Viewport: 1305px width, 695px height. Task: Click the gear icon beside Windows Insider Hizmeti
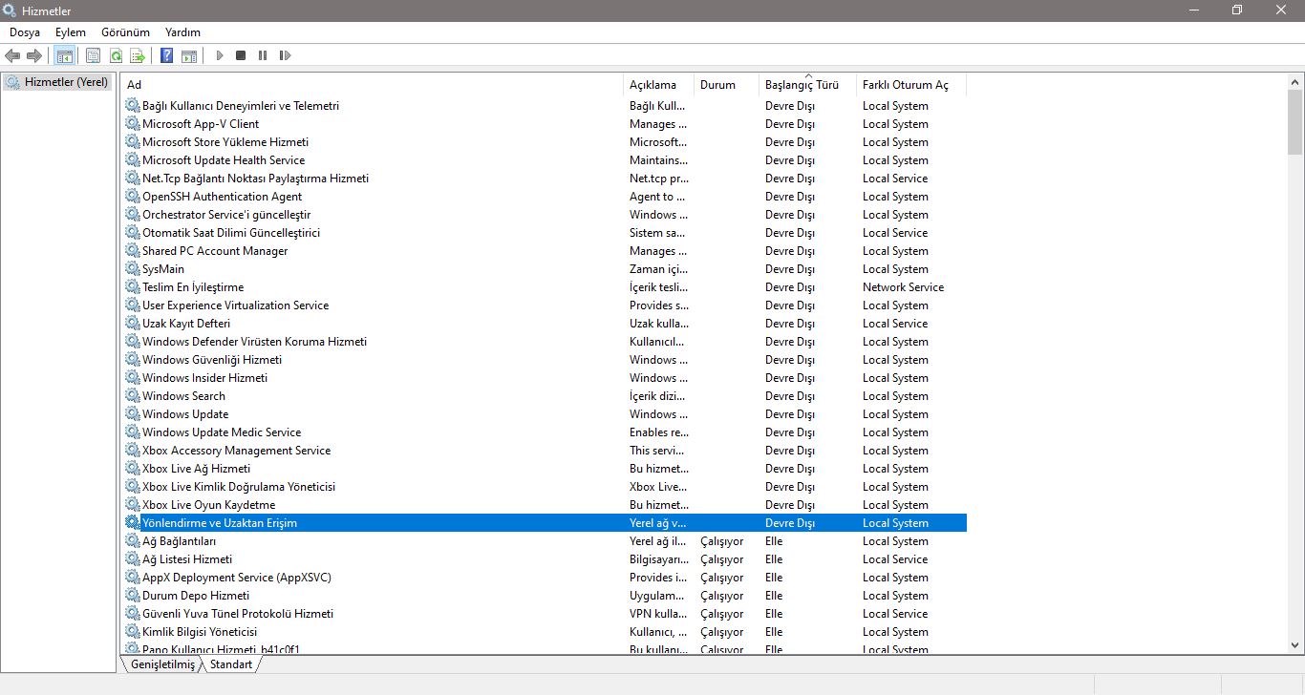(x=133, y=378)
